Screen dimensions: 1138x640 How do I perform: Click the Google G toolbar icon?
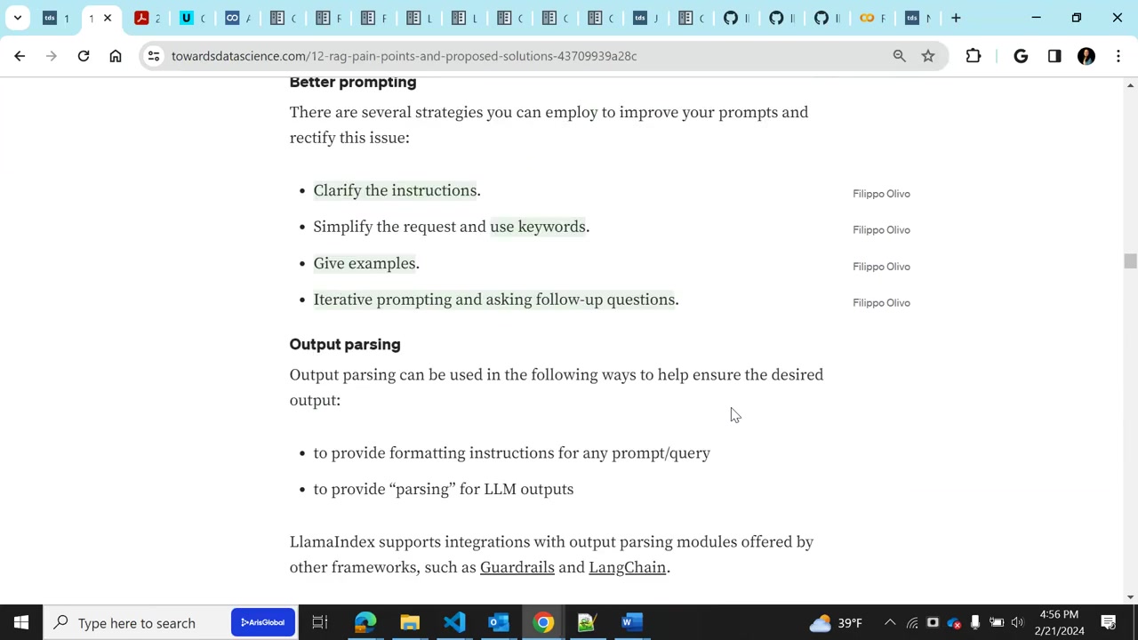click(1021, 56)
